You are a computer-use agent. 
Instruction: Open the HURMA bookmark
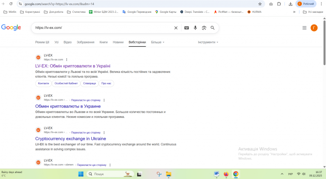coord(255,12)
